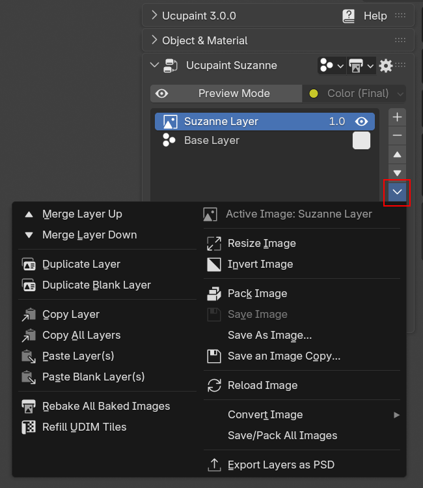Click Active Image: Suzanne Layer header
The width and height of the screenshot is (423, 488).
click(299, 214)
